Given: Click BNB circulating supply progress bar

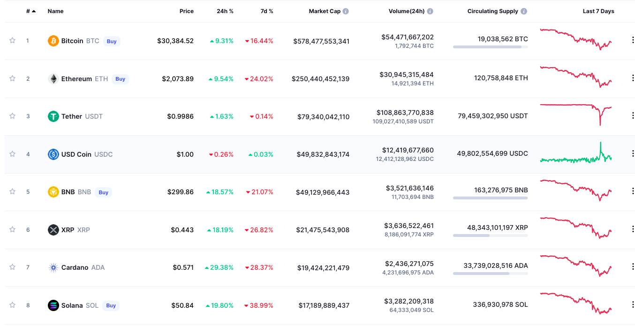Looking at the screenshot, I should coord(491,198).
